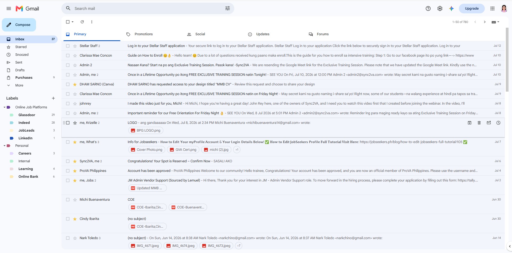Open IMG_4674.jpeg attachment
This screenshot has width=512, height=253.
[181, 246]
